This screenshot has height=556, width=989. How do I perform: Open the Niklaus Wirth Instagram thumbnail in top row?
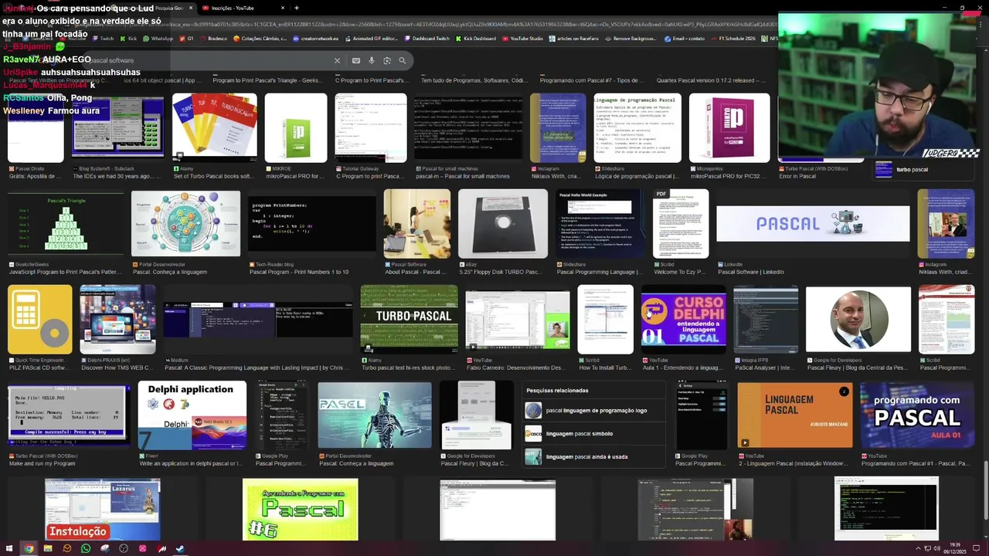(x=558, y=127)
